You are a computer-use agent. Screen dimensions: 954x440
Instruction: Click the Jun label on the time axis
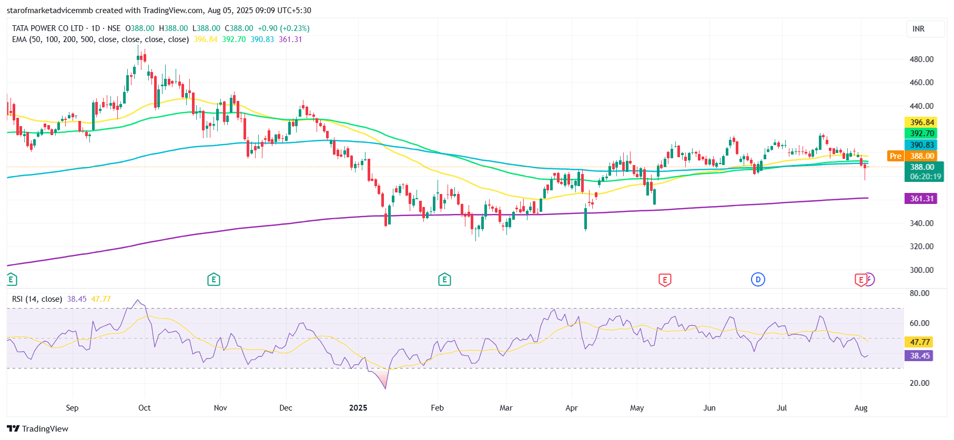pyautogui.click(x=709, y=408)
